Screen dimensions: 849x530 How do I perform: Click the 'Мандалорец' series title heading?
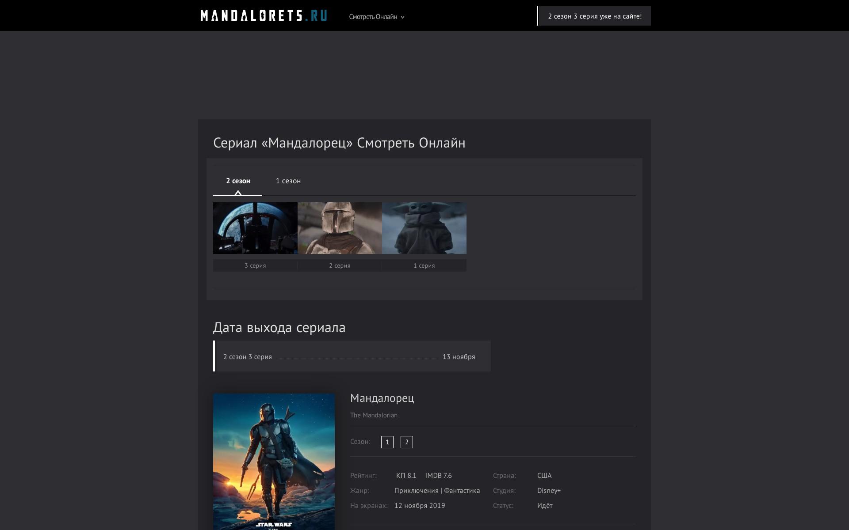pos(382,398)
